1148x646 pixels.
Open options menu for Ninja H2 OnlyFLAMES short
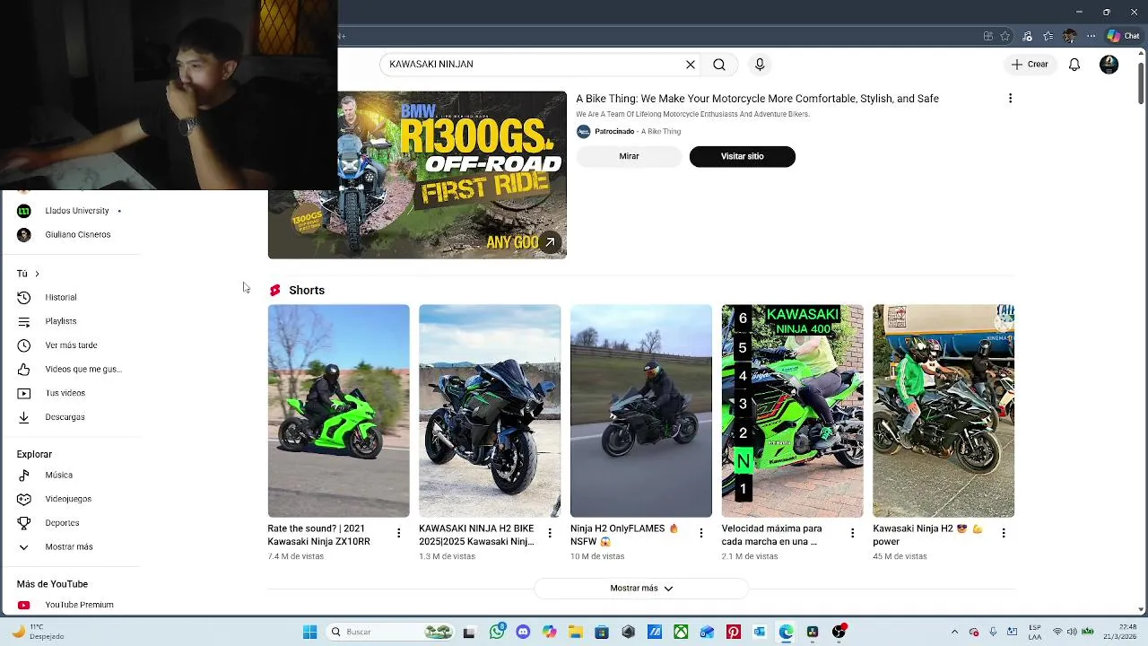(701, 533)
